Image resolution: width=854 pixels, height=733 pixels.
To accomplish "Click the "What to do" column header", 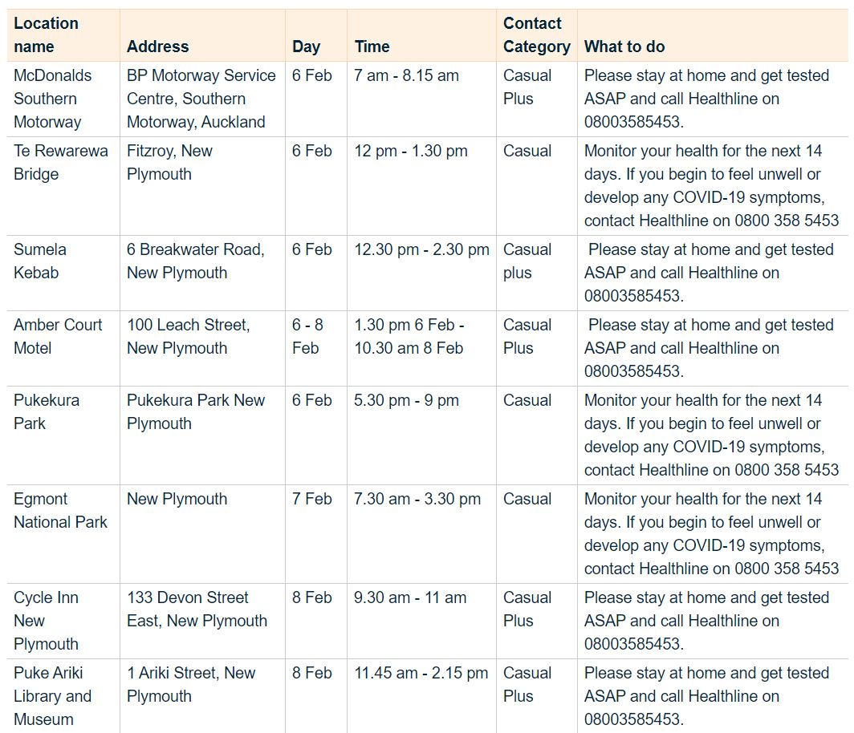I will [x=624, y=47].
